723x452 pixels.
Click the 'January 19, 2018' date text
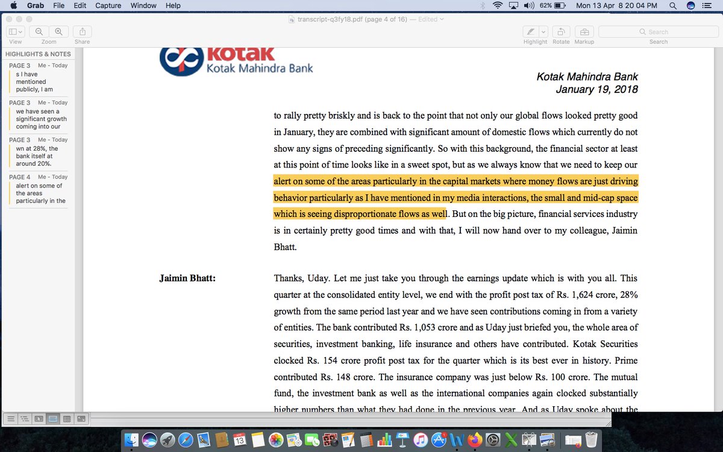596,90
